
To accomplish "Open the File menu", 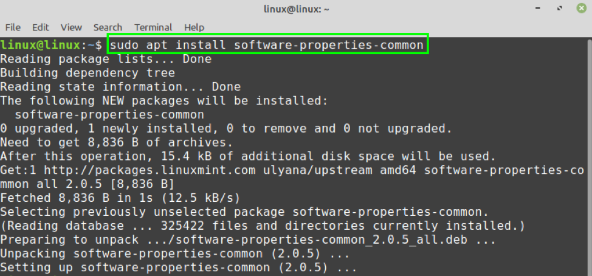I will click(x=13, y=27).
